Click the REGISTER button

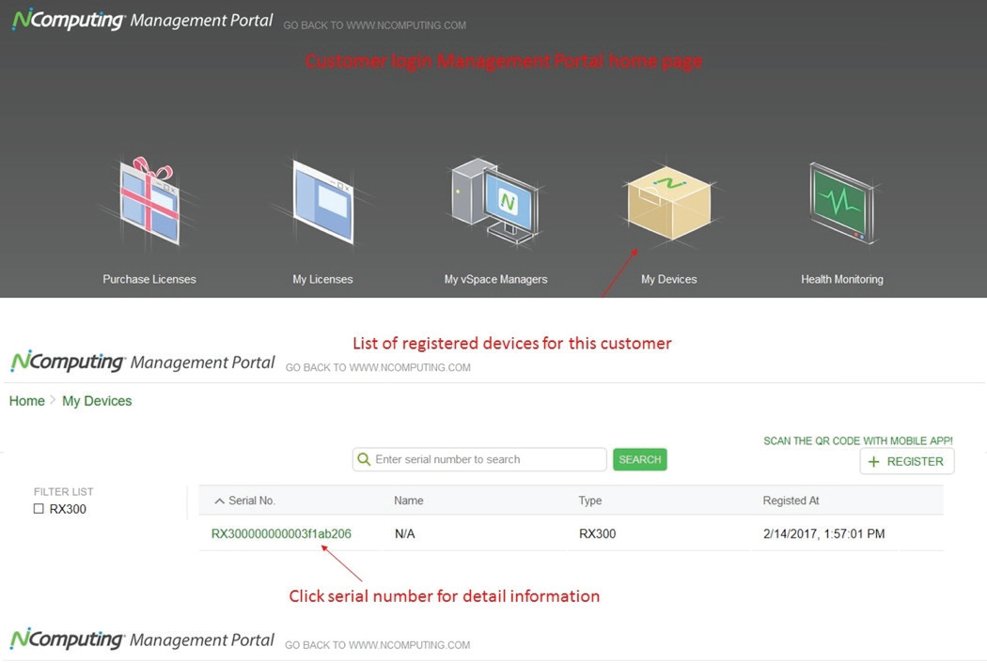[907, 461]
